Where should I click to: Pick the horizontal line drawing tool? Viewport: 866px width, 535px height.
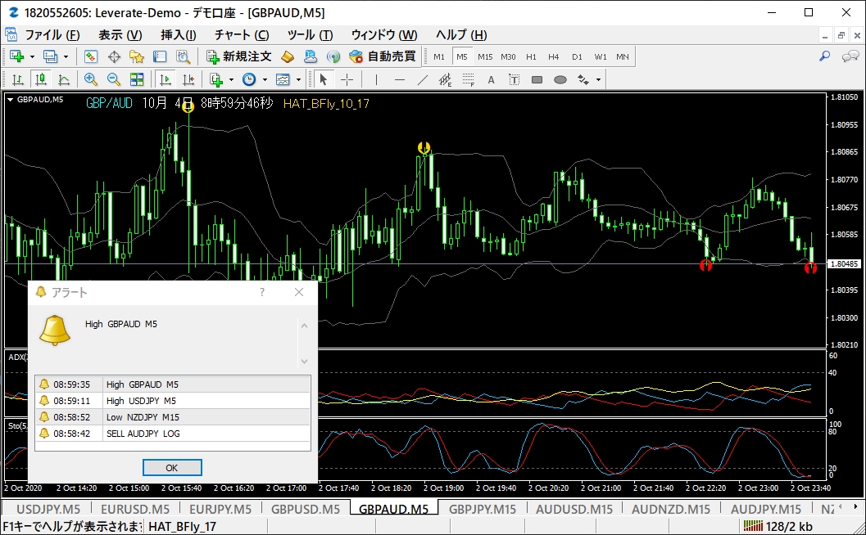[399, 80]
